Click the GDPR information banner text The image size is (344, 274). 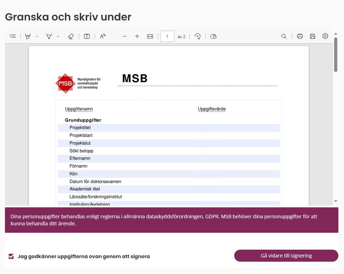click(x=164, y=220)
